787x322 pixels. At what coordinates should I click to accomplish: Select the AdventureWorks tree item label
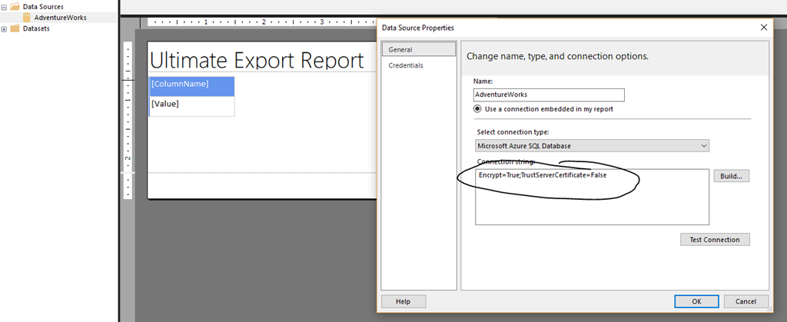tap(60, 18)
